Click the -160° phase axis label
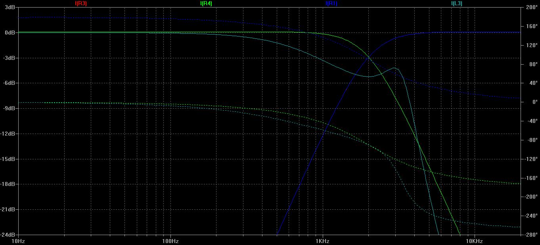 tap(531, 178)
